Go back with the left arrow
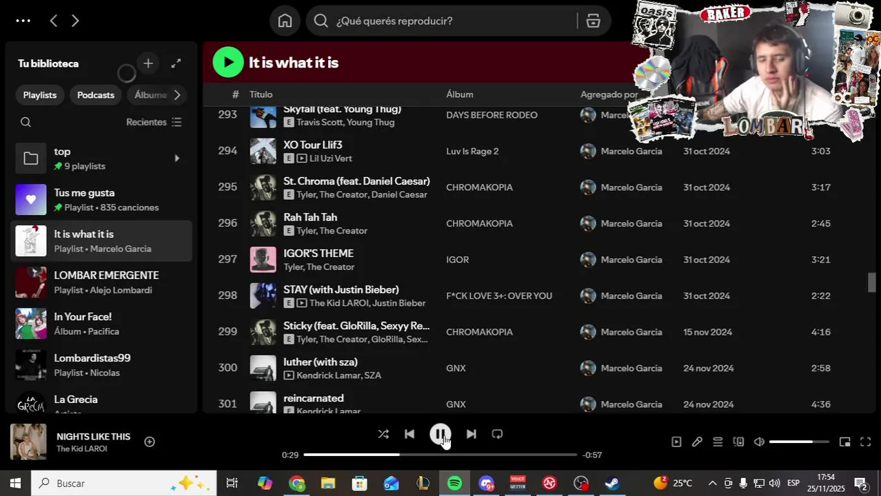This screenshot has width=881, height=496. coord(54,21)
